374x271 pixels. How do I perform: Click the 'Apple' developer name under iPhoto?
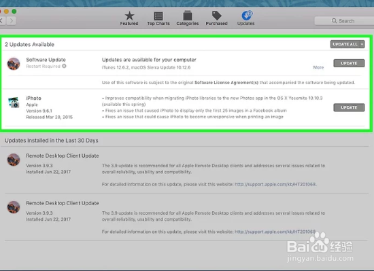(x=32, y=105)
